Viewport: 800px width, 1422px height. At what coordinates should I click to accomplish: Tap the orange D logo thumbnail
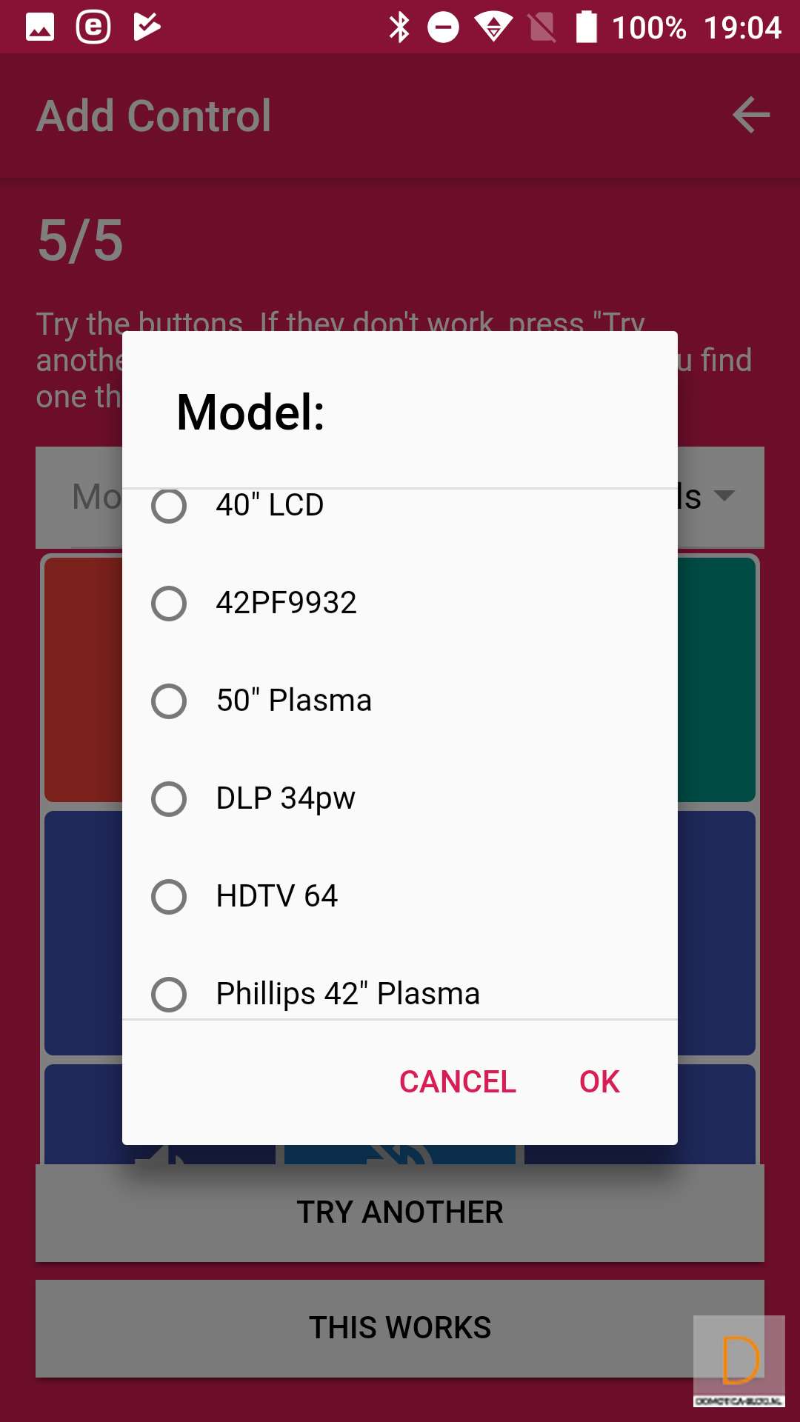coord(739,1361)
